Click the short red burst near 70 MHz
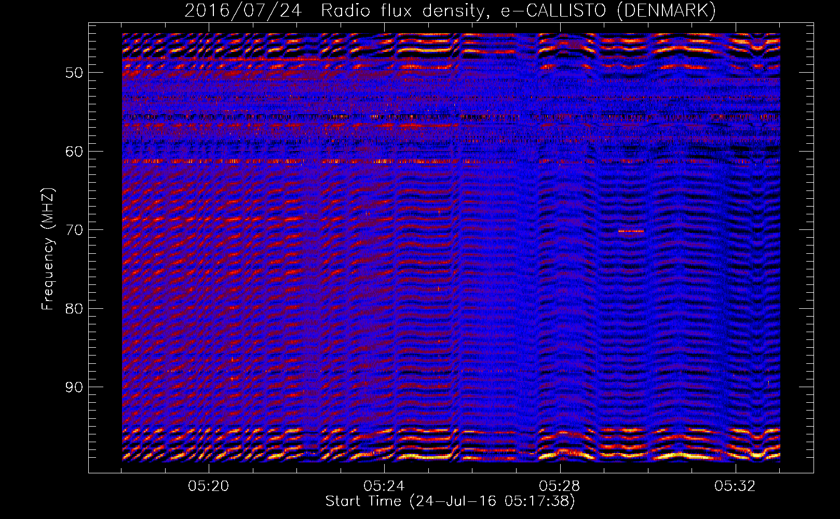 point(631,231)
